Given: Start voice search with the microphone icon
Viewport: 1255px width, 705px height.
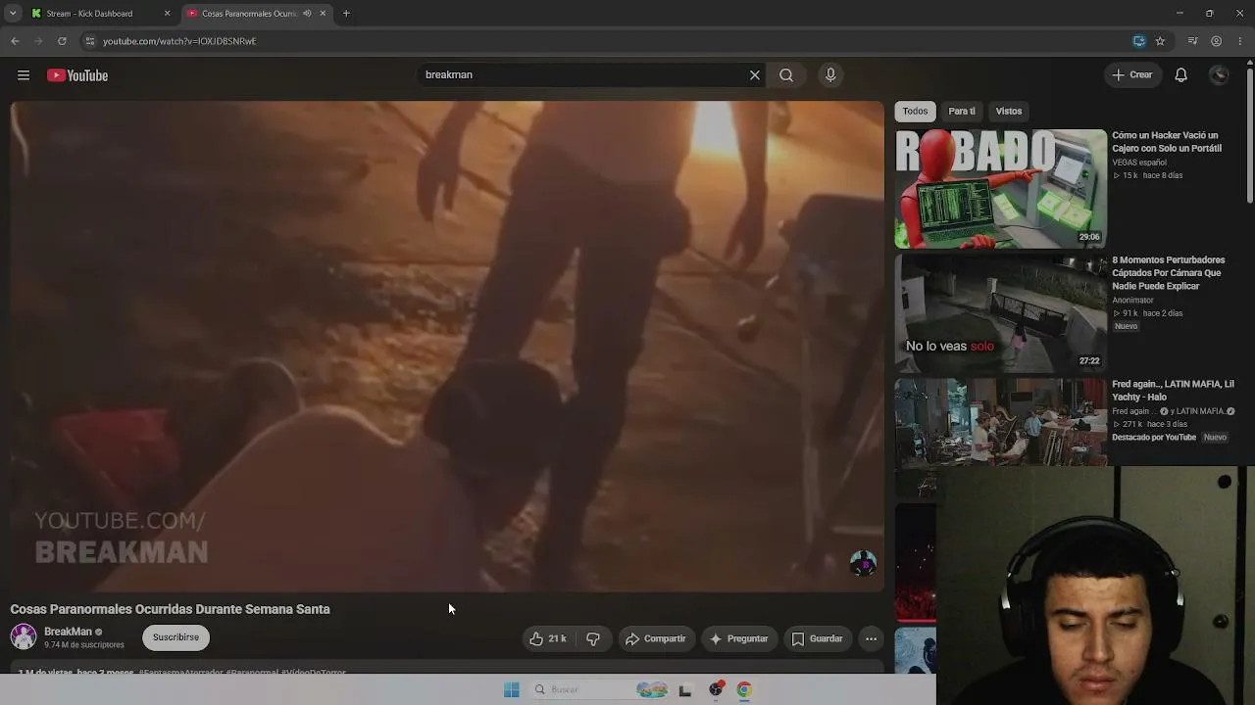Looking at the screenshot, I should (830, 75).
